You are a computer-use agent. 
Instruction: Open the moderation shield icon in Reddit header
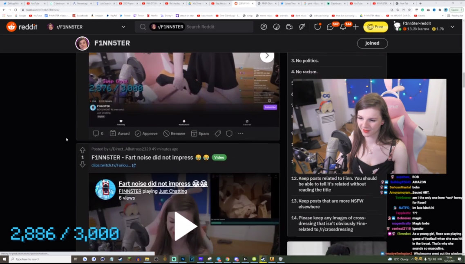(x=317, y=27)
